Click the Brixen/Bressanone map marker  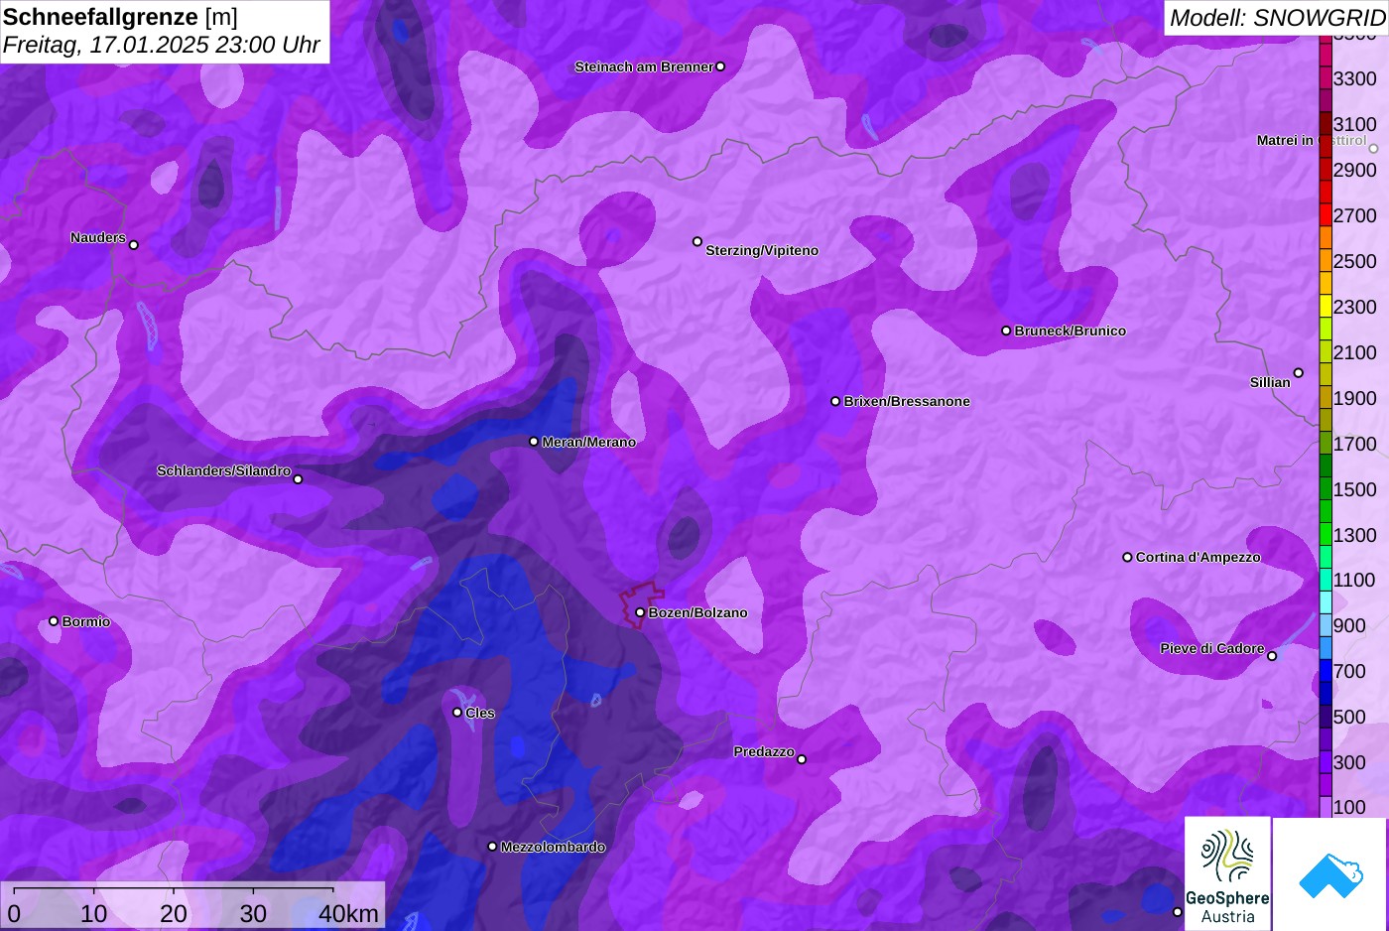pyautogui.click(x=835, y=401)
